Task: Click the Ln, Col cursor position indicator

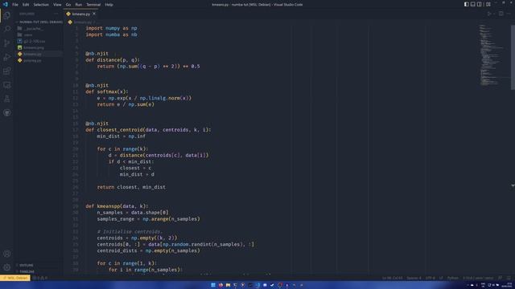Action: (x=392, y=278)
